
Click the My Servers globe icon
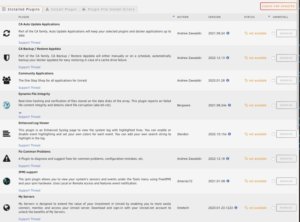7,208
